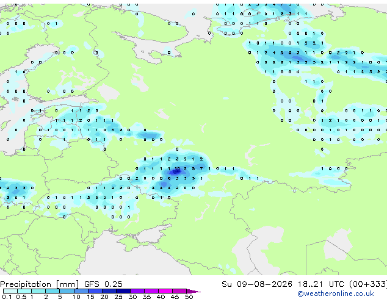Click the 2–5 mm legend swatch

[x=52, y=291]
